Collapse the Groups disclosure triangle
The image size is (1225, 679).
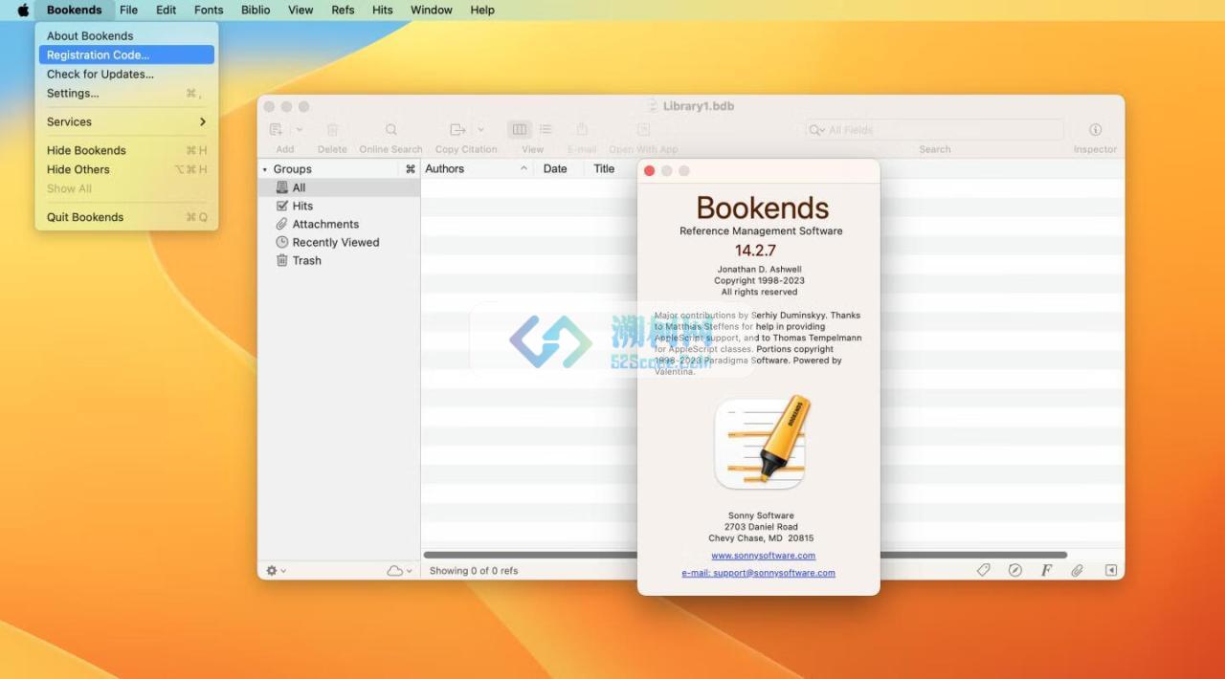pos(265,169)
